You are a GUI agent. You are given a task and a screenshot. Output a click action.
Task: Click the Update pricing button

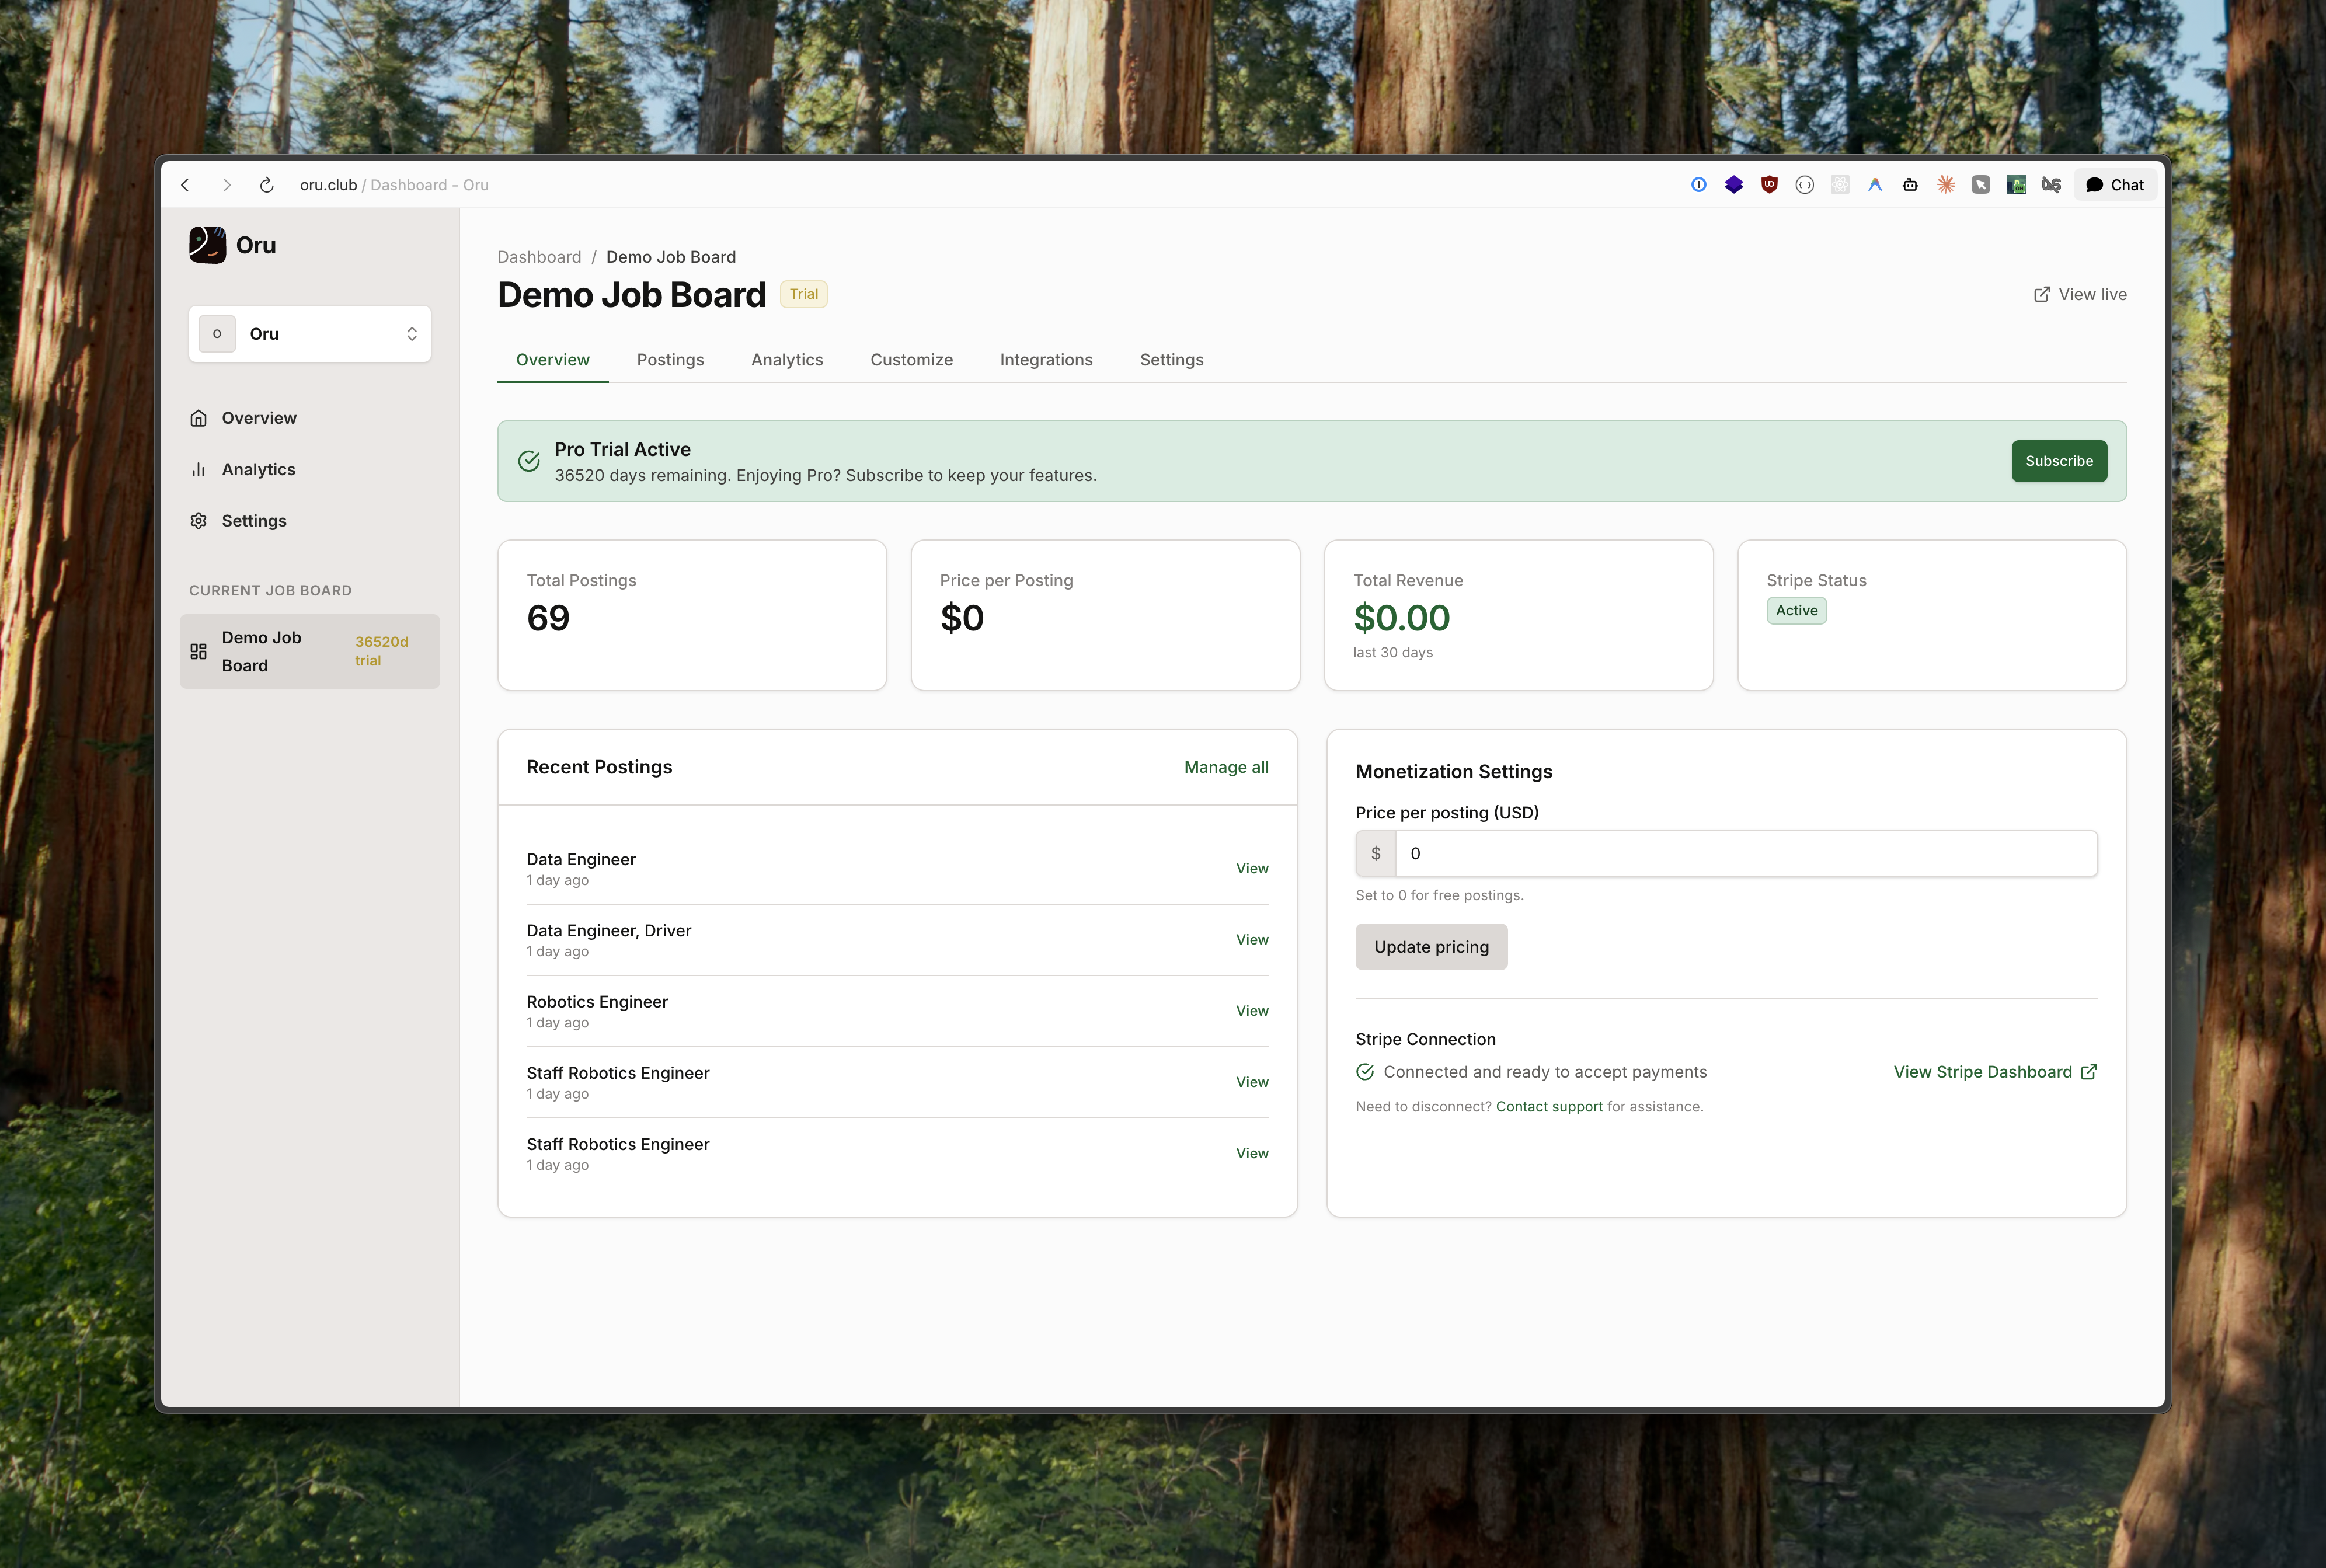coord(1431,946)
